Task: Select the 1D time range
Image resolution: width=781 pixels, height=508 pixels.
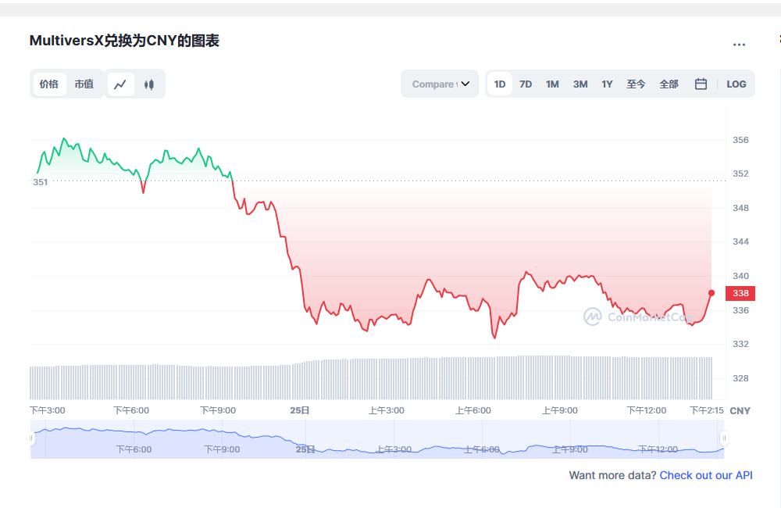Action: pos(500,84)
